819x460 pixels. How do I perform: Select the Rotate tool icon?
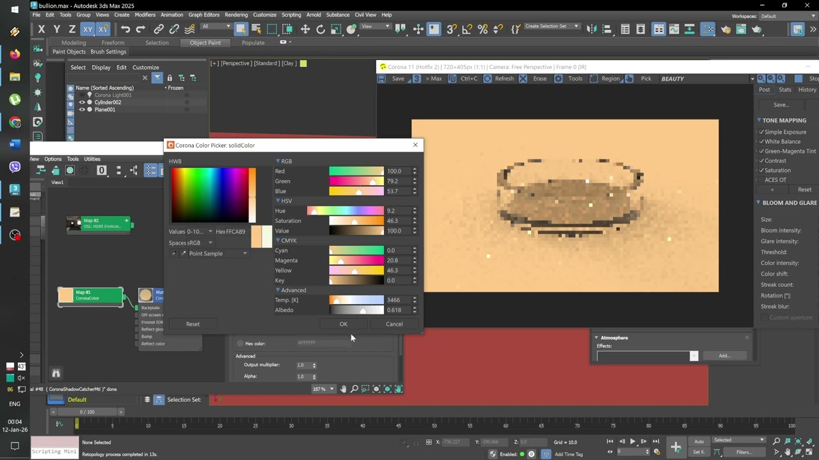(x=321, y=29)
